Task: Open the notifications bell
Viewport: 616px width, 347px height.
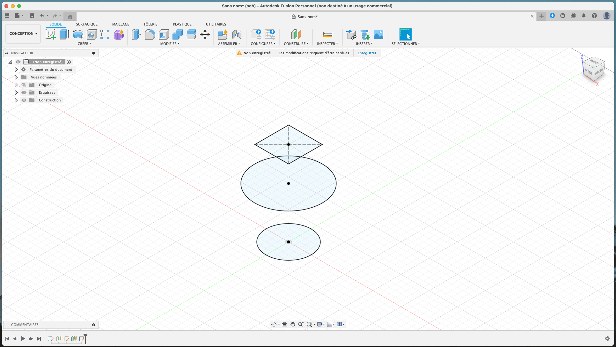Action: [584, 16]
